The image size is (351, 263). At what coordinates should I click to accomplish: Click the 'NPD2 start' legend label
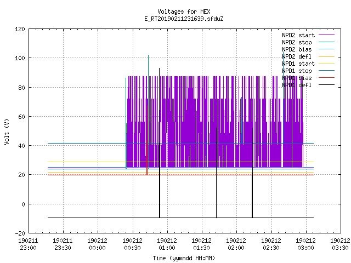click(x=298, y=35)
